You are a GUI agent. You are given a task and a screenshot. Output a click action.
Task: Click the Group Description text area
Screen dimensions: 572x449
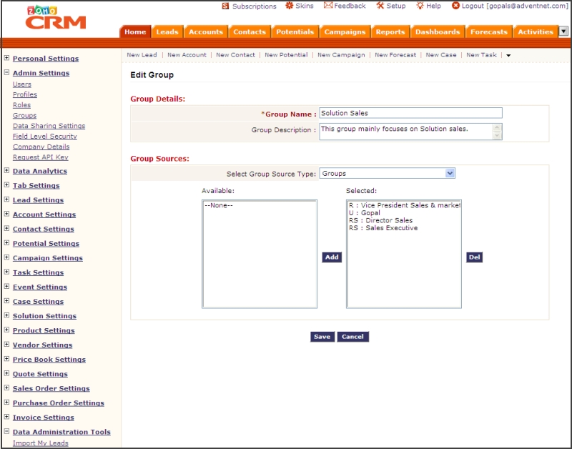click(x=410, y=132)
